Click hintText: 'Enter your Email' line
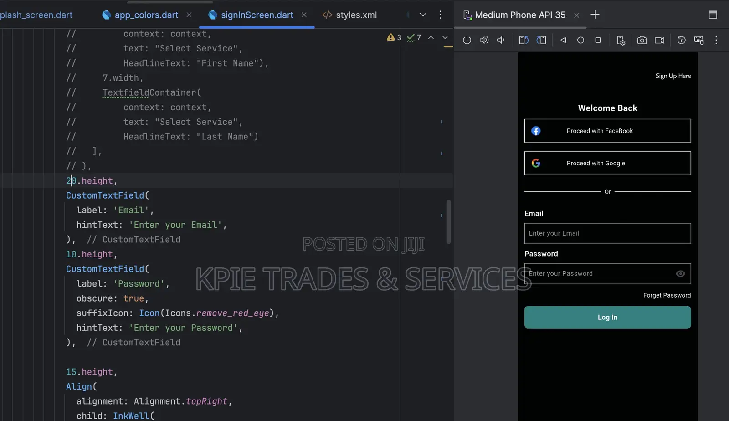 [x=151, y=225]
